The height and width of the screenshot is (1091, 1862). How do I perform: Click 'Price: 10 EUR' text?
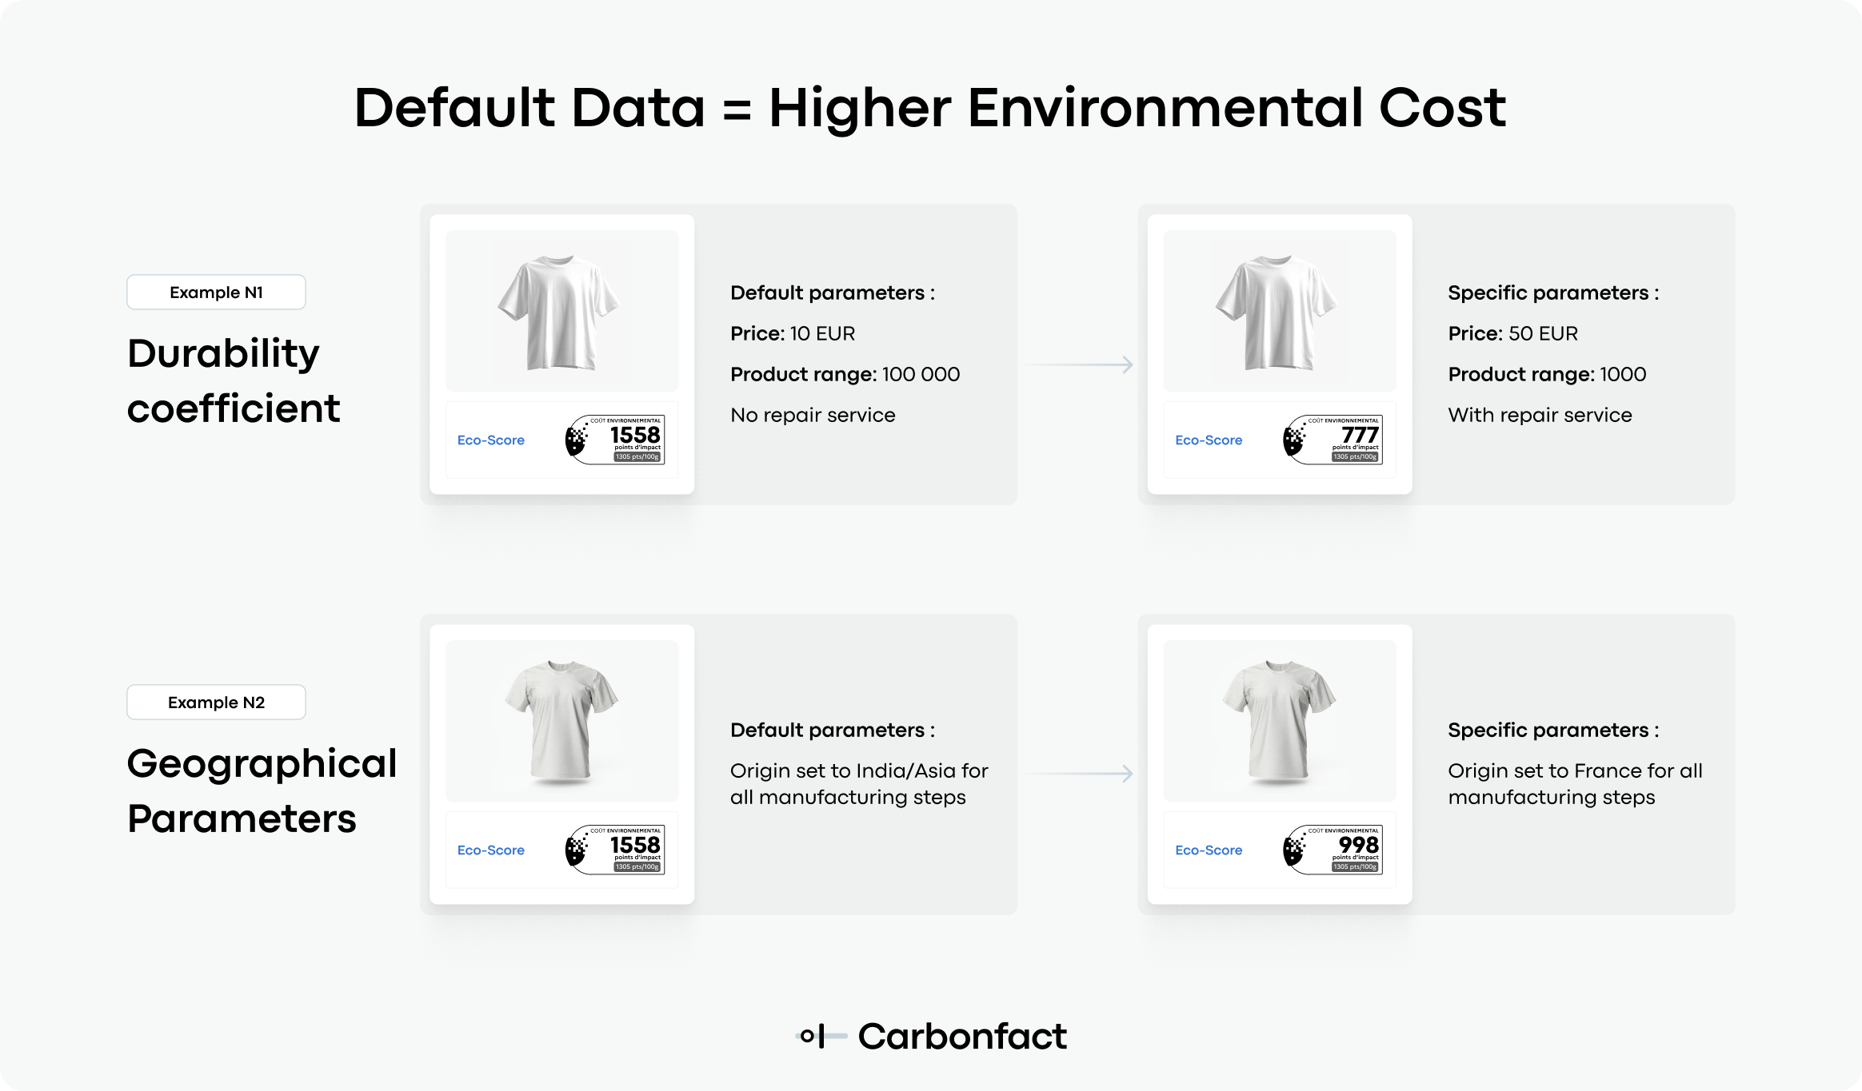pyautogui.click(x=793, y=333)
